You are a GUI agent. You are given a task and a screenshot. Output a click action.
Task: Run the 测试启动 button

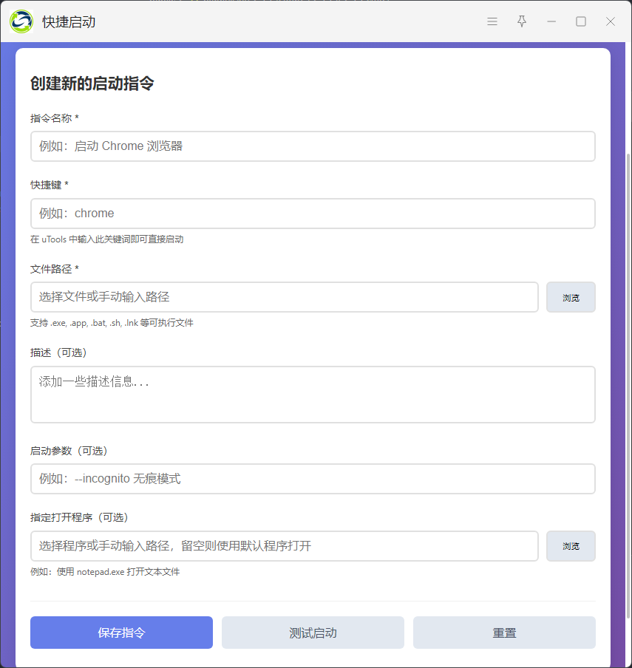click(313, 633)
